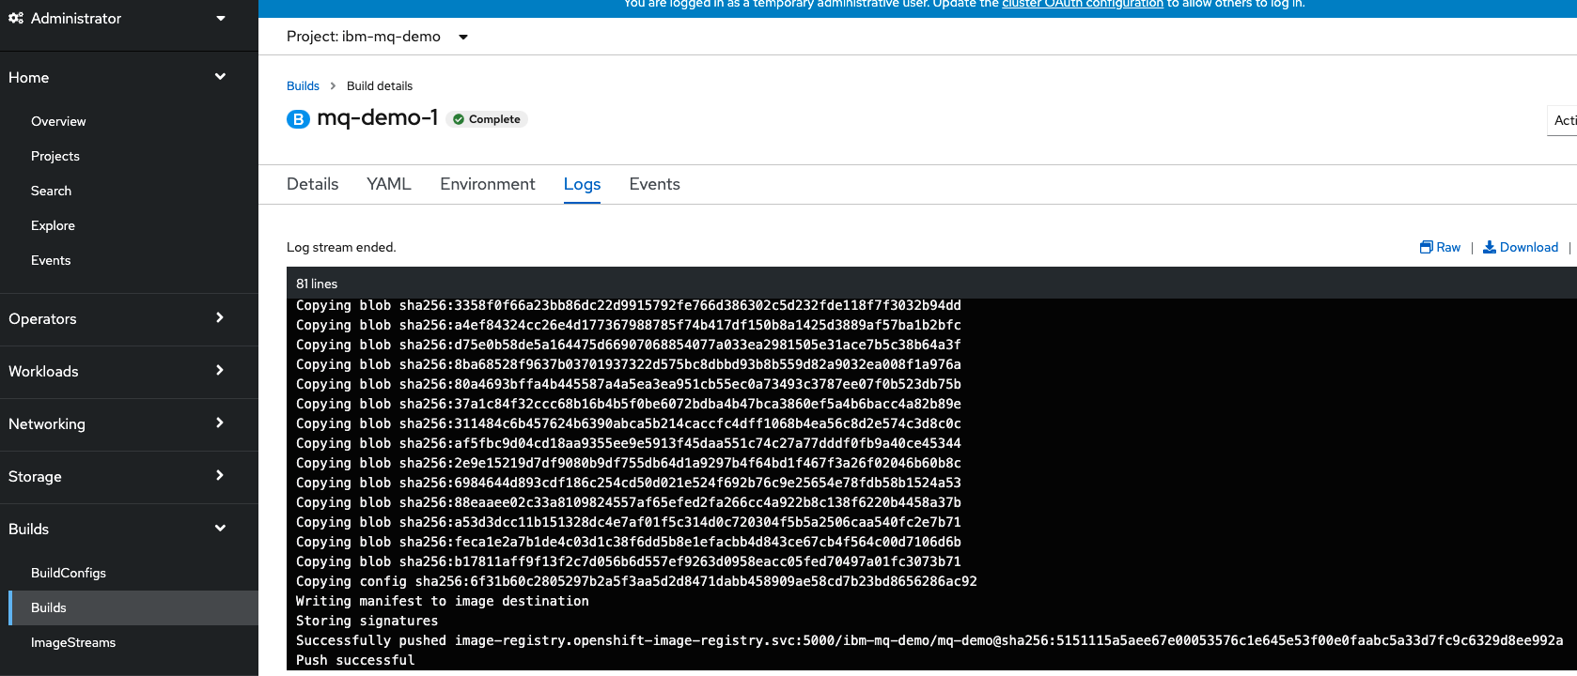Click the Administrator perspective gear icon

[16, 18]
